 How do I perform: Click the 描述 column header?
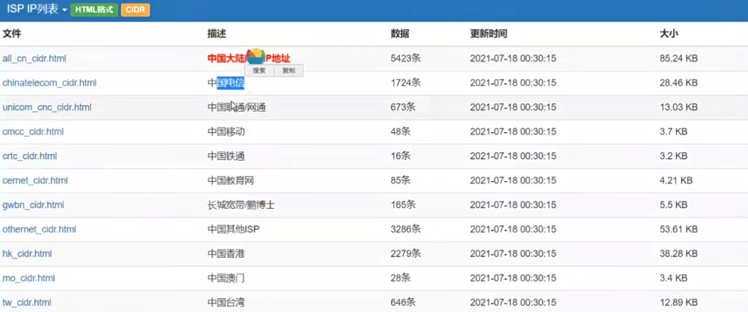pyautogui.click(x=217, y=34)
